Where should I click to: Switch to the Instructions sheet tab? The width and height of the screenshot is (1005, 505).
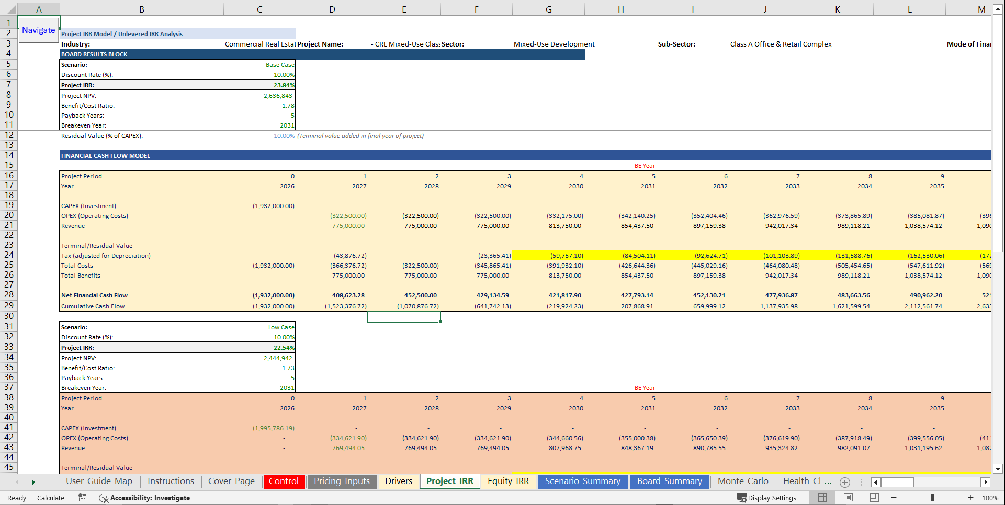pyautogui.click(x=171, y=481)
